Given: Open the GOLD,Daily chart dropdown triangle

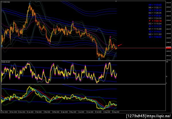Looking at the screenshot, I should (x=2, y=2).
